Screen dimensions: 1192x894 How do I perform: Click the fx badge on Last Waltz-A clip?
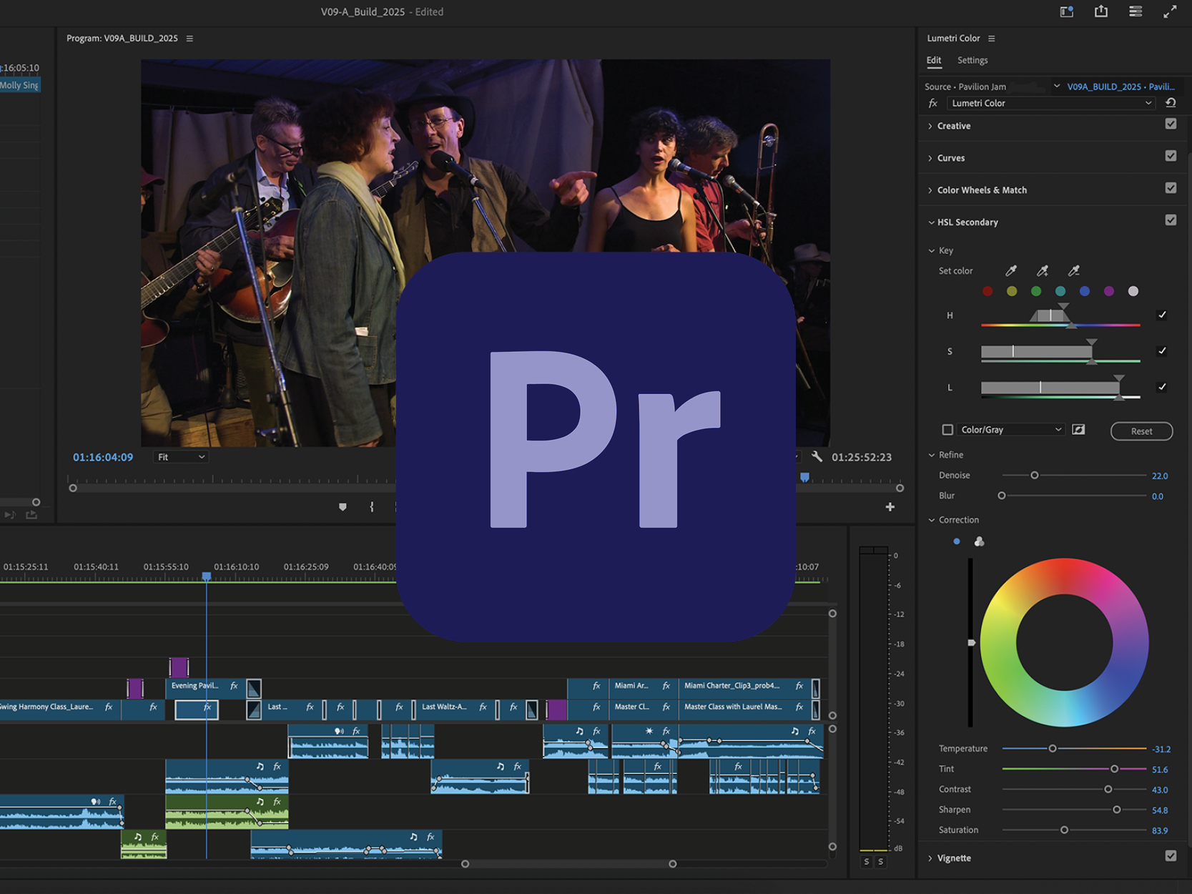point(483,707)
